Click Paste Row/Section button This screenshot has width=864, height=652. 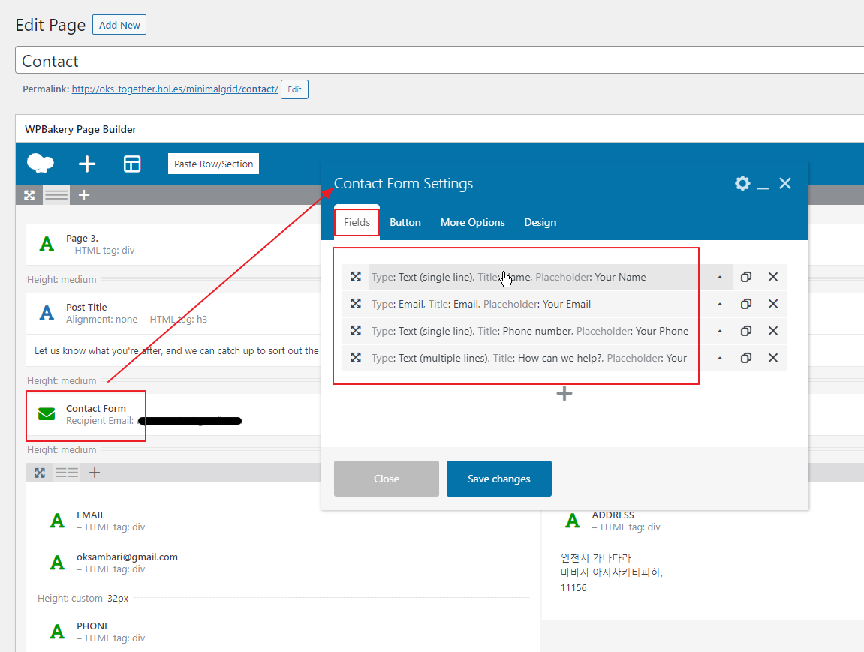(213, 164)
